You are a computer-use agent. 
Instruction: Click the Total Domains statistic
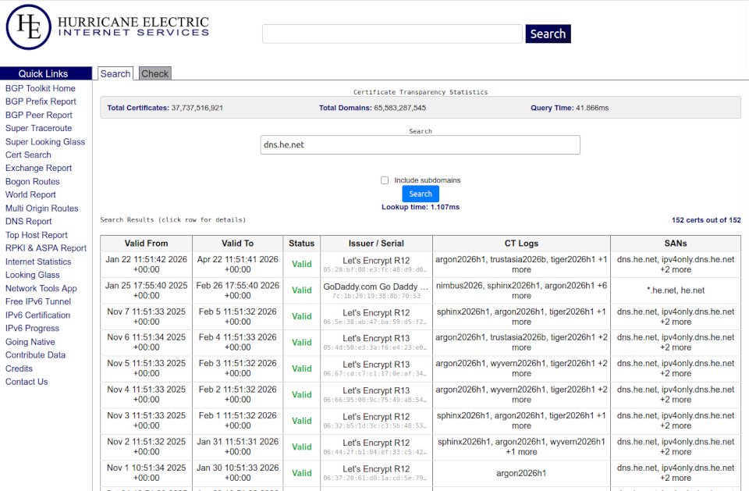[x=372, y=108]
